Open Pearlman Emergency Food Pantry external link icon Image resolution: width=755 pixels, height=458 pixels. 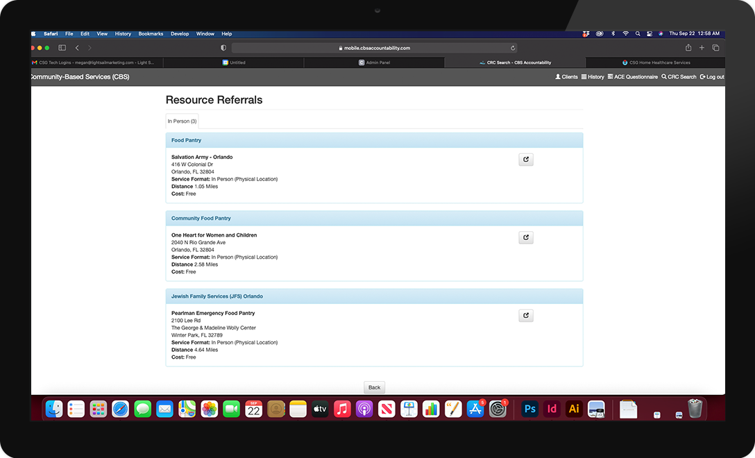click(x=526, y=316)
